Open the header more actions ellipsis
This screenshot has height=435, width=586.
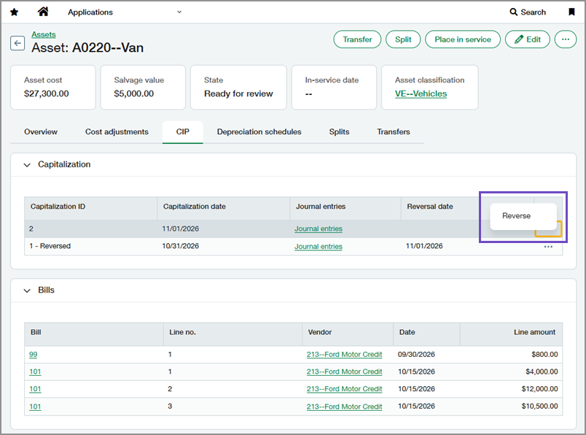pos(566,39)
